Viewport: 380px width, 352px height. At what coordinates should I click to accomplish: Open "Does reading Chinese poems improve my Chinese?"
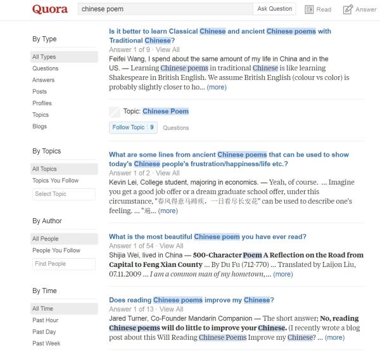click(191, 300)
